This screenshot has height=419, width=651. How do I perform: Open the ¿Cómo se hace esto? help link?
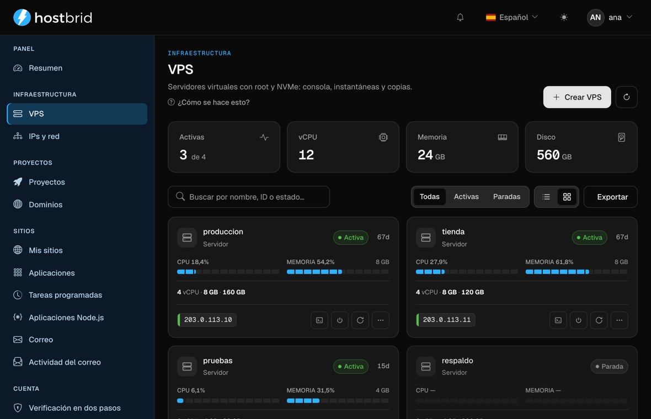[209, 102]
